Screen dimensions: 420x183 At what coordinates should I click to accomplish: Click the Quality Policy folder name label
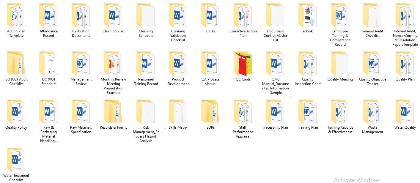(16, 127)
